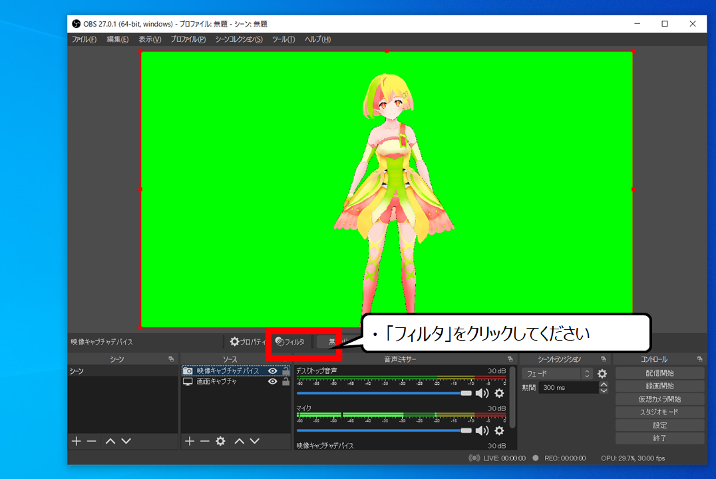Open the ツール(T) menu
The width and height of the screenshot is (716, 479).
click(x=283, y=39)
